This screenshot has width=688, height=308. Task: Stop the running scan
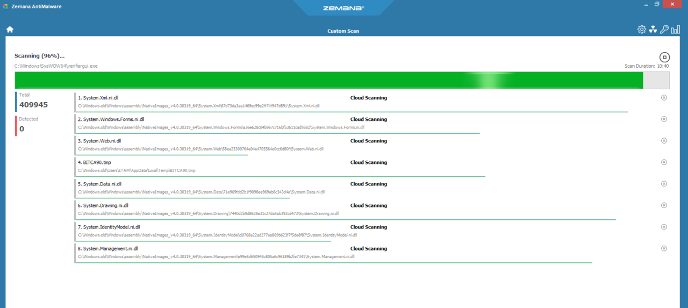(x=664, y=57)
